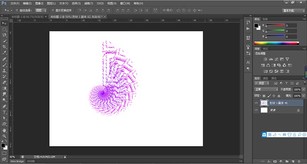Screen dimensions: 307x164
Task: Toggle lock image pixels brush icon
Action: [269, 96]
